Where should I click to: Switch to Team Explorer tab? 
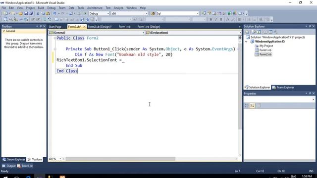pos(283,88)
